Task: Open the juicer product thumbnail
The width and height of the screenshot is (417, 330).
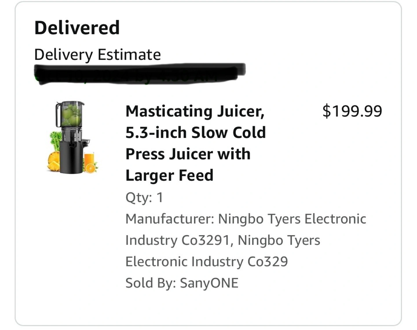Action: pos(72,137)
